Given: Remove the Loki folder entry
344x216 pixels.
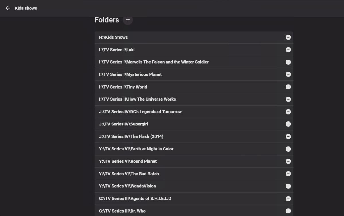Looking at the screenshot, I should pos(288,50).
